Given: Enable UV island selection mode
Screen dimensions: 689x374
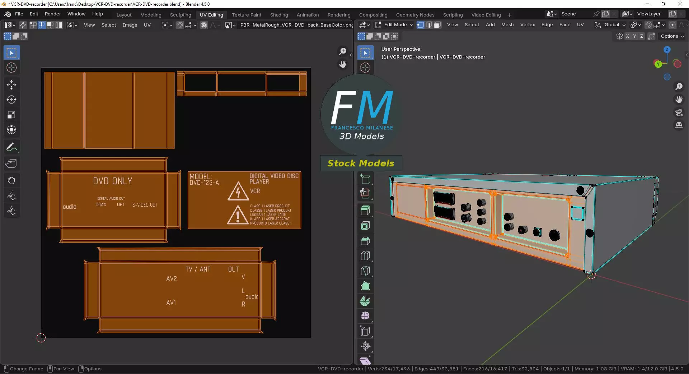Looking at the screenshot, I should pyautogui.click(x=58, y=25).
